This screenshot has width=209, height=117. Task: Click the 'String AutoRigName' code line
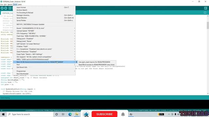13,80
